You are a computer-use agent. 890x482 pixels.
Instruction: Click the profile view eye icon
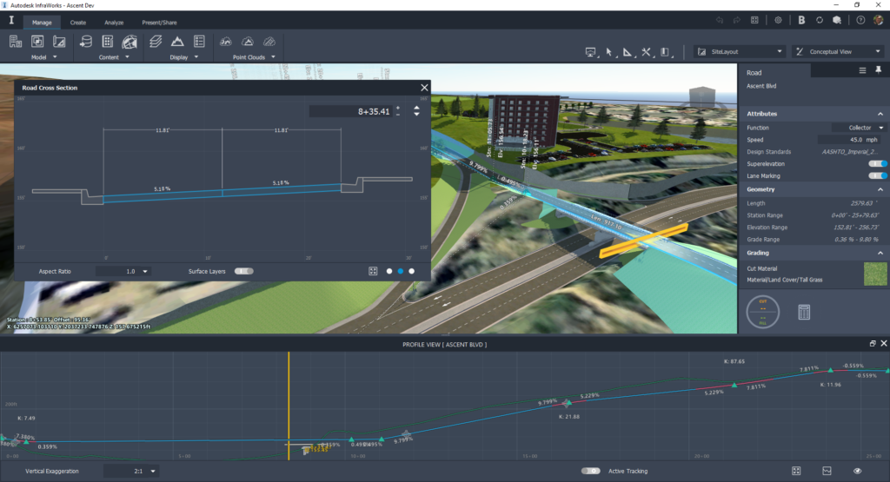[x=857, y=471]
